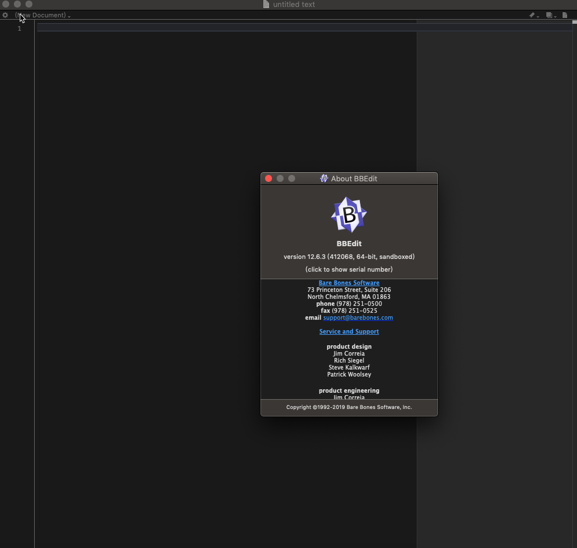577x548 pixels.
Task: Click the version 12.6.3 text line
Action: point(349,257)
